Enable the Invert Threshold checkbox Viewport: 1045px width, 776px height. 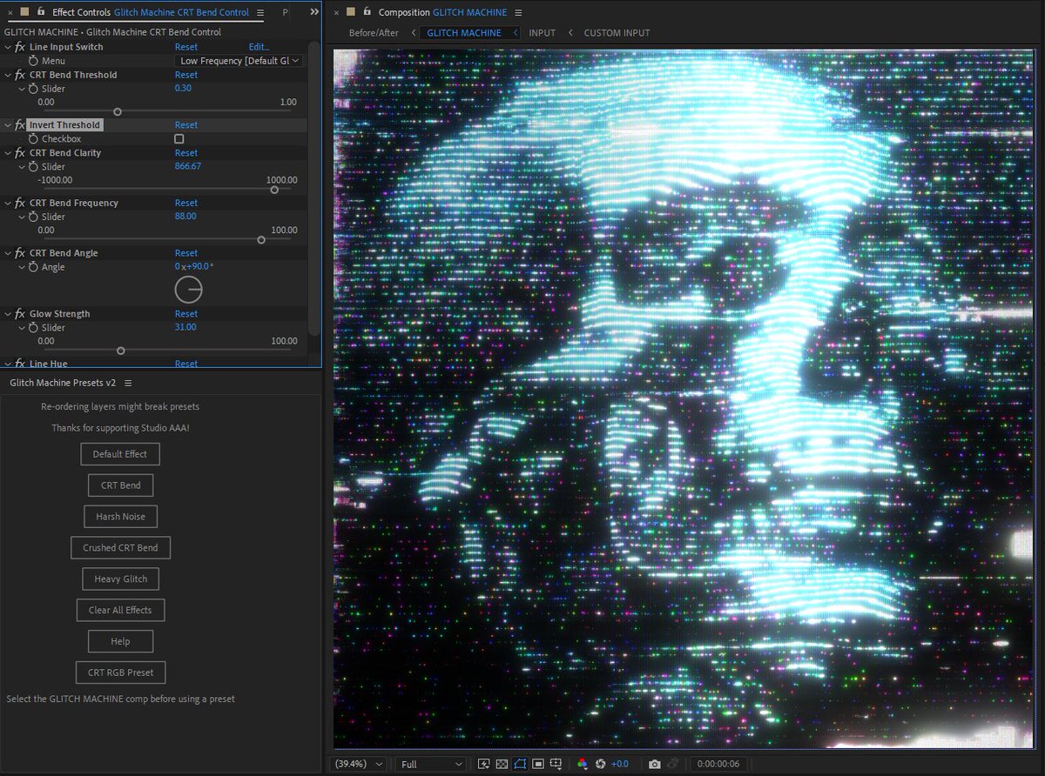(x=179, y=139)
